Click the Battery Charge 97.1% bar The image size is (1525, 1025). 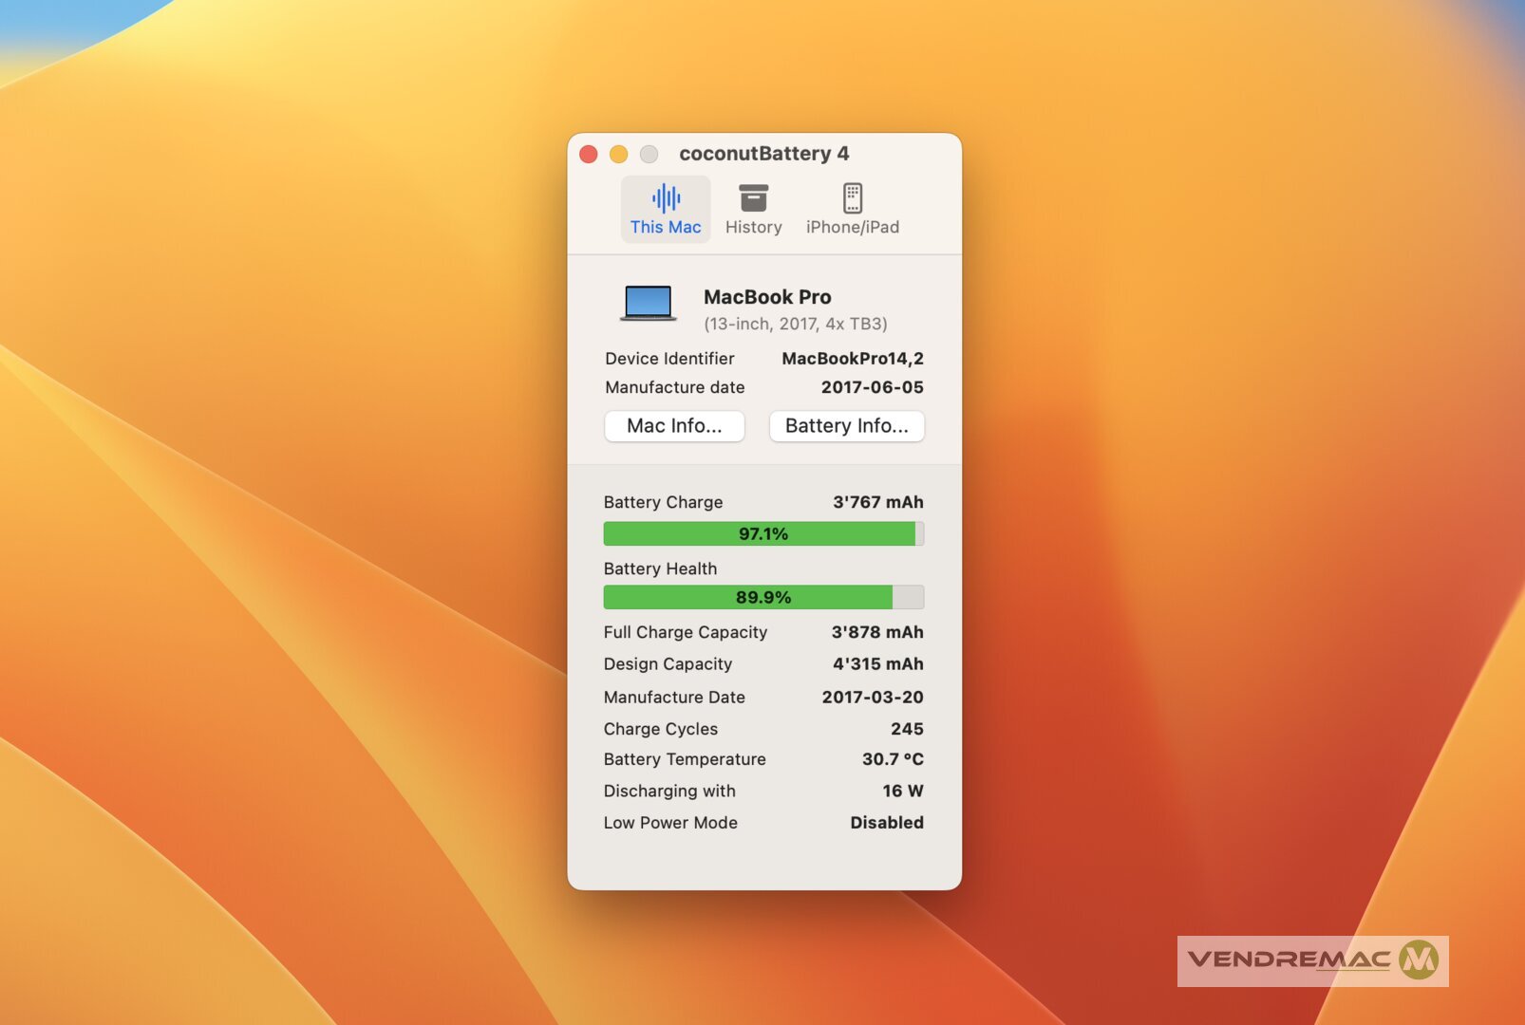coord(763,534)
